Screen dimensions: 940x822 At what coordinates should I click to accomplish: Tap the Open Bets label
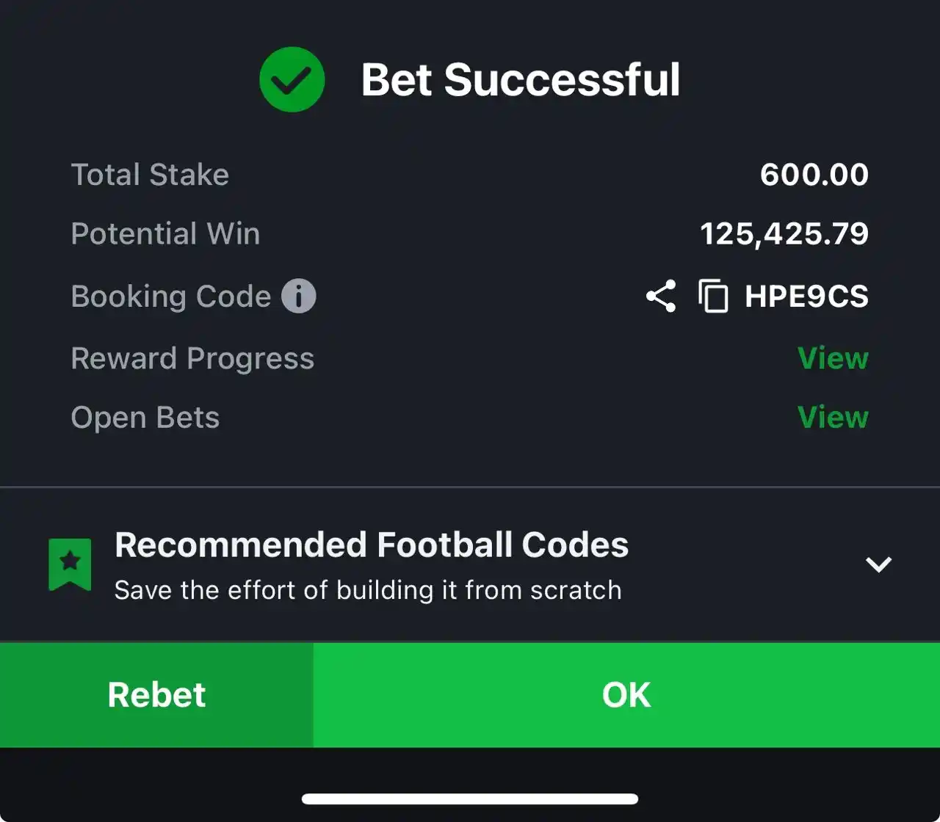145,418
